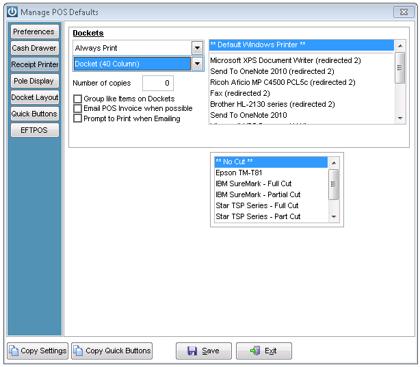
Task: Open Docket Layout settings
Action: [35, 97]
